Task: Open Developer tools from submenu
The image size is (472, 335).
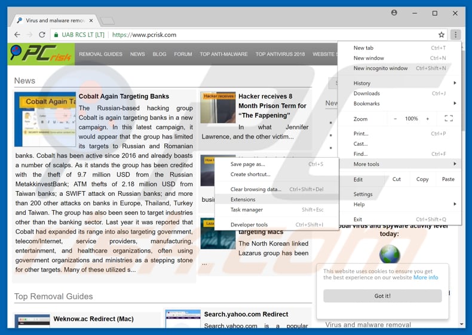Action: point(277,225)
